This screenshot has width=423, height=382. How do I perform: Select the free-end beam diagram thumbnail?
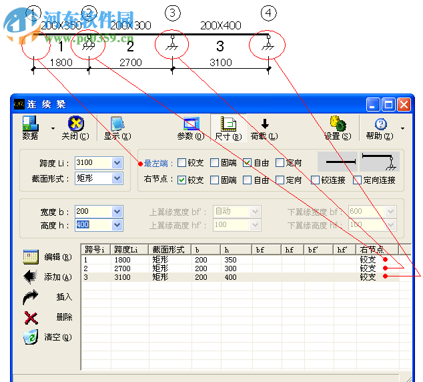point(338,162)
